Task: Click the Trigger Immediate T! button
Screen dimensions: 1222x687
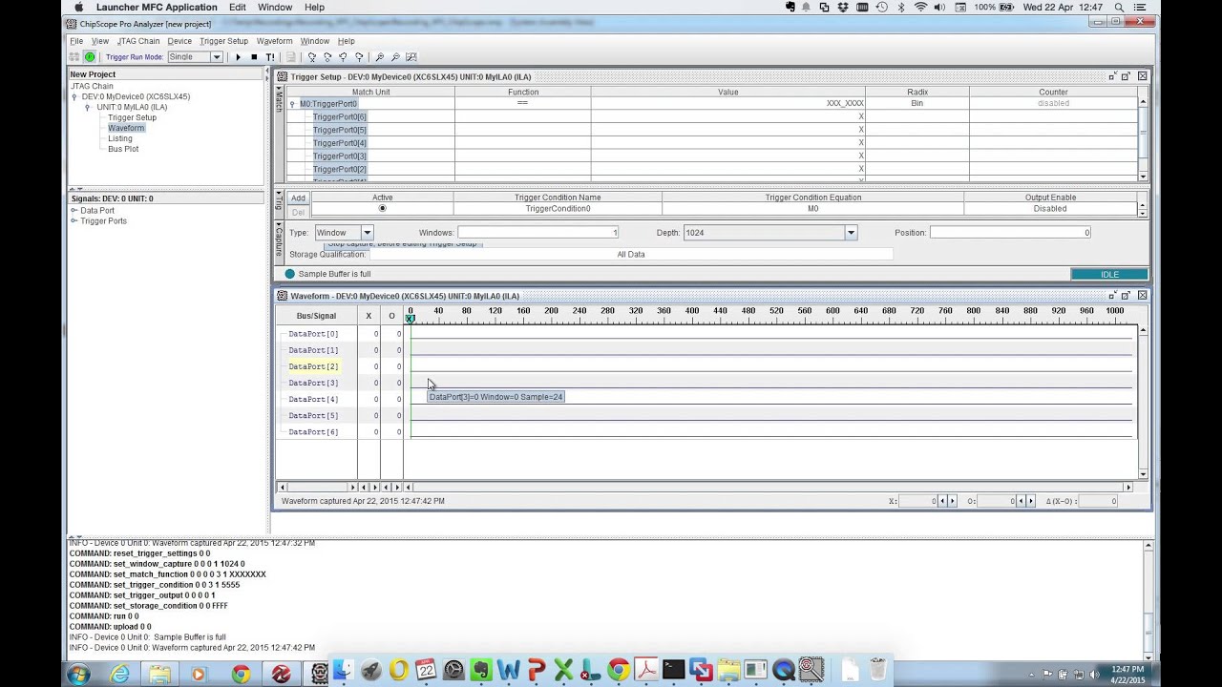Action: 270,57
